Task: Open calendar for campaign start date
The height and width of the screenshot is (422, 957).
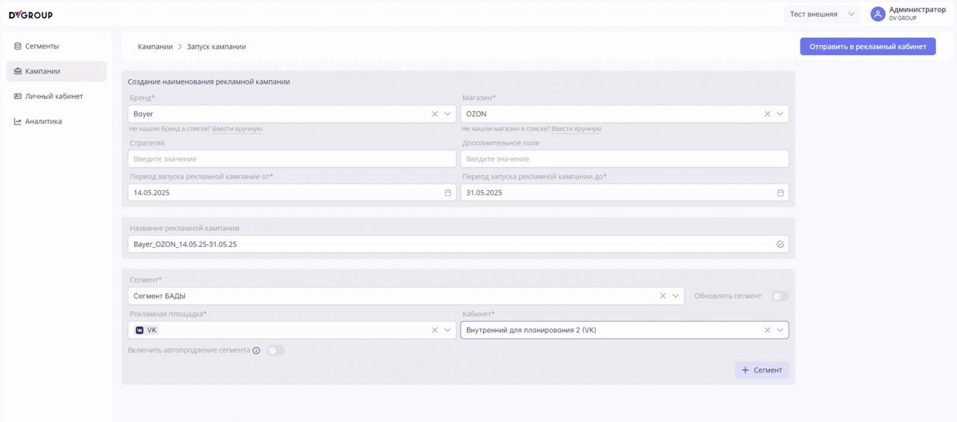Action: pos(447,193)
